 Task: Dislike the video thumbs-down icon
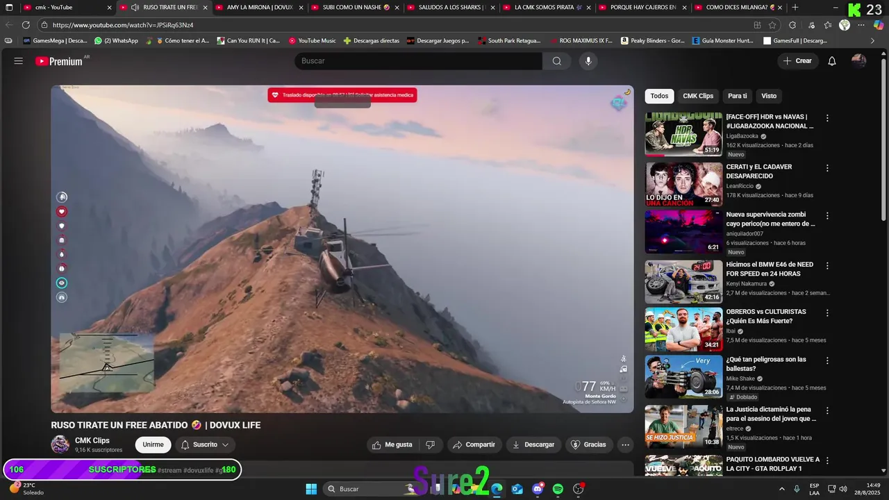[431, 444]
